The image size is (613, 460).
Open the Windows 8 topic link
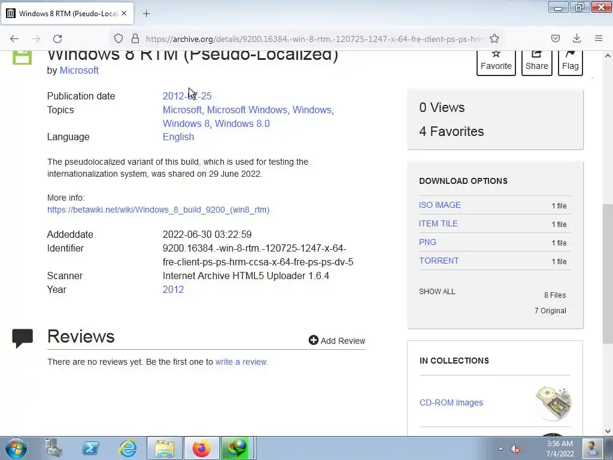(186, 123)
